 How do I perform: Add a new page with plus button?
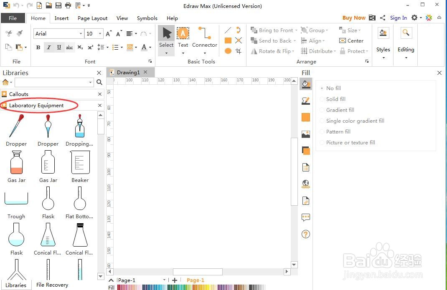175,280
